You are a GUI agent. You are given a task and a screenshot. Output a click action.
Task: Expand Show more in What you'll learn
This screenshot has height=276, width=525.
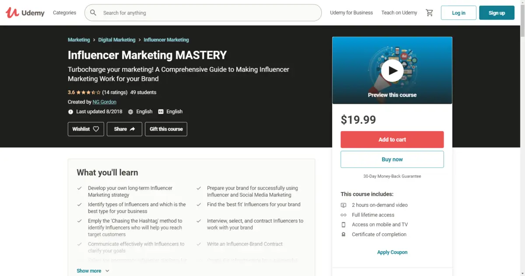[x=93, y=271]
